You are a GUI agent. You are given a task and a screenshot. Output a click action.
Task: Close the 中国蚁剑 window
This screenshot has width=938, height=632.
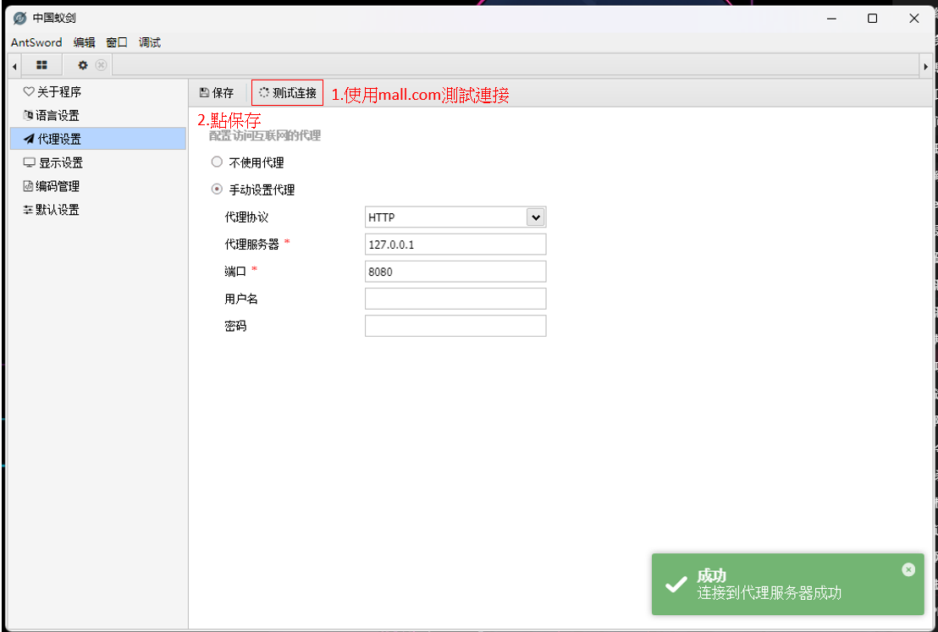click(x=913, y=19)
